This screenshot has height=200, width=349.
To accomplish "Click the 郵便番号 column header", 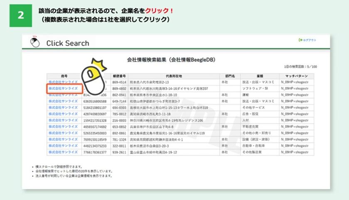I will coord(119,76).
